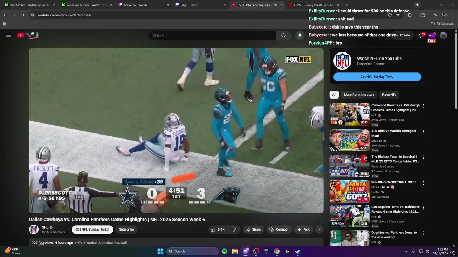Viewport: 458px width, 257px height.
Task: Open options for Cleveland Browns video
Action: coord(423,106)
